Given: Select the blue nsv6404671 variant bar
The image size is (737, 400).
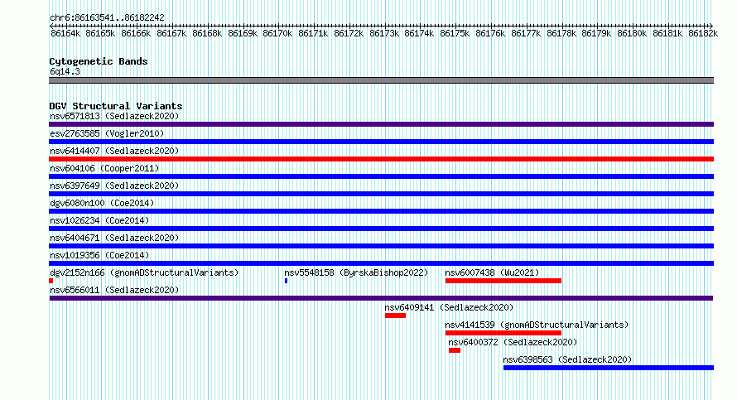Looking at the screenshot, I should pos(381,246).
